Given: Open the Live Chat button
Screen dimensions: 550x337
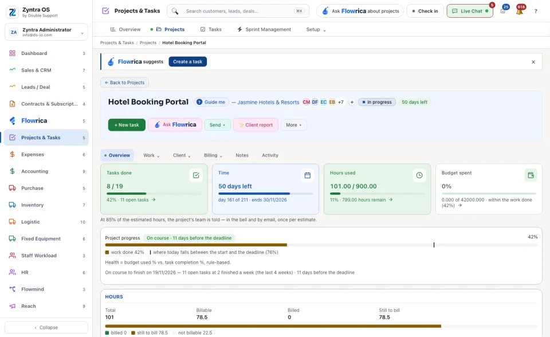Looking at the screenshot, I should coord(470,11).
